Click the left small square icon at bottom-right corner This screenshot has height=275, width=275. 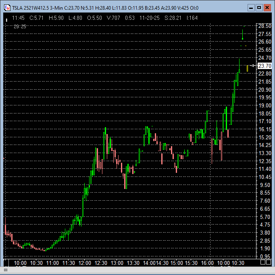[262, 262]
